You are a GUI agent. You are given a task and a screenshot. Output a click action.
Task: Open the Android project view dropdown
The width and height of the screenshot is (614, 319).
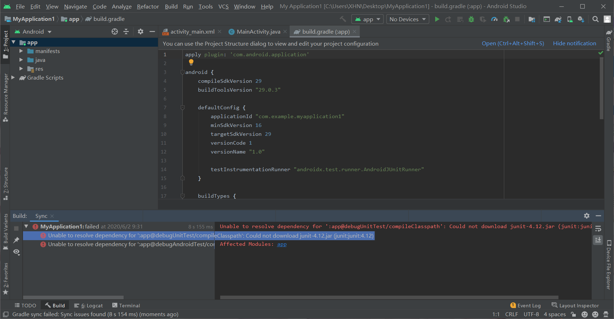coord(33,31)
